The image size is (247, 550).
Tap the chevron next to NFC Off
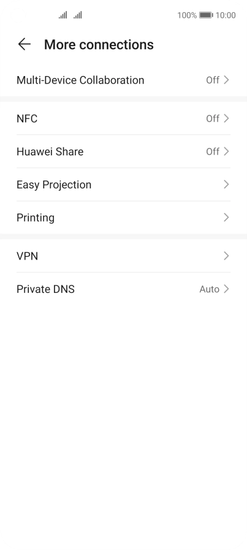pyautogui.click(x=226, y=118)
